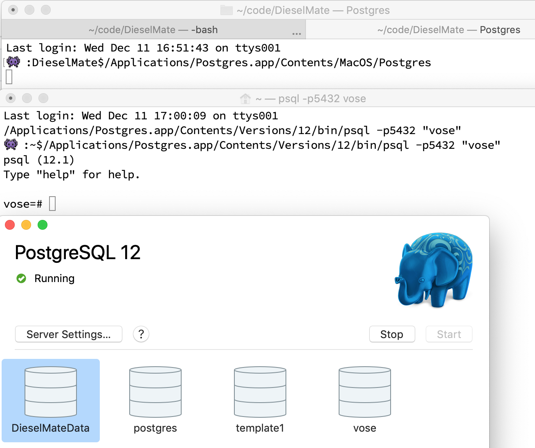Click the close dot of psql terminal window
Viewport: 535px width, 448px height.
pos(11,98)
